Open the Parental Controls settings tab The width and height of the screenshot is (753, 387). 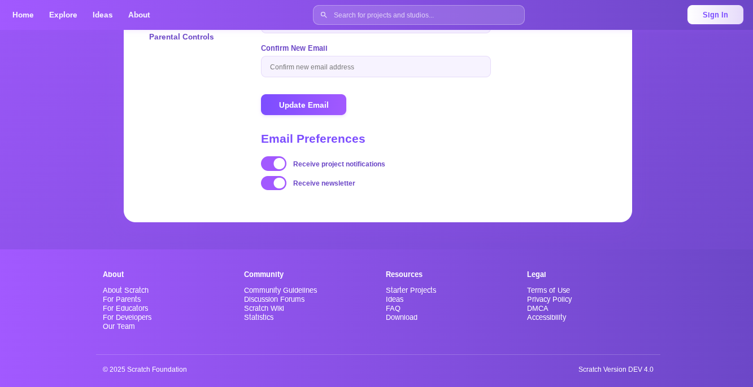[181, 37]
